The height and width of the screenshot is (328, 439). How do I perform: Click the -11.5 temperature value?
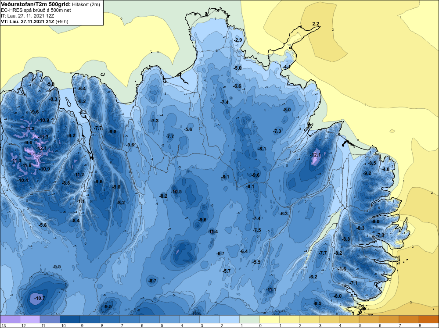pos(29,128)
